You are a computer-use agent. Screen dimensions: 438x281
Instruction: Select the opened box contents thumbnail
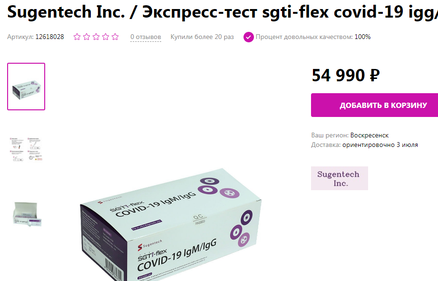[x=27, y=213]
